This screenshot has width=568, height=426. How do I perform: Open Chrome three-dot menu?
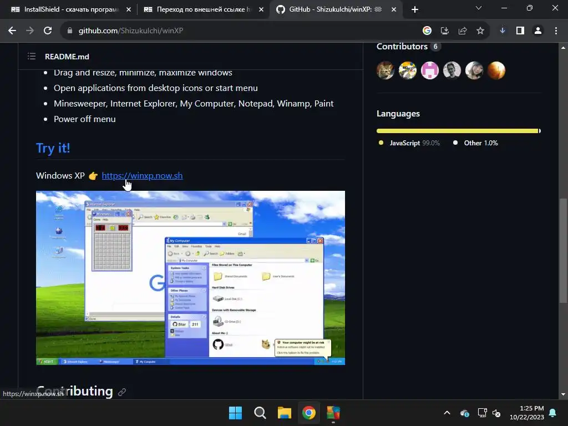click(556, 31)
